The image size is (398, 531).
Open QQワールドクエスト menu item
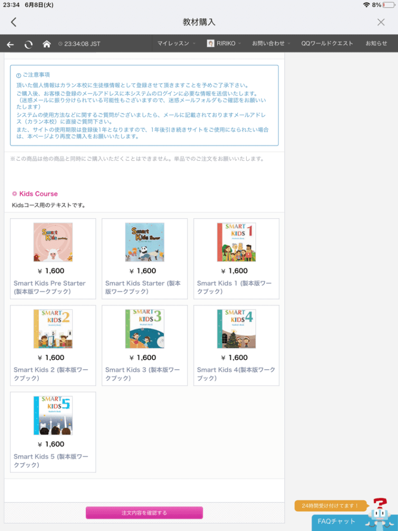coord(327,44)
